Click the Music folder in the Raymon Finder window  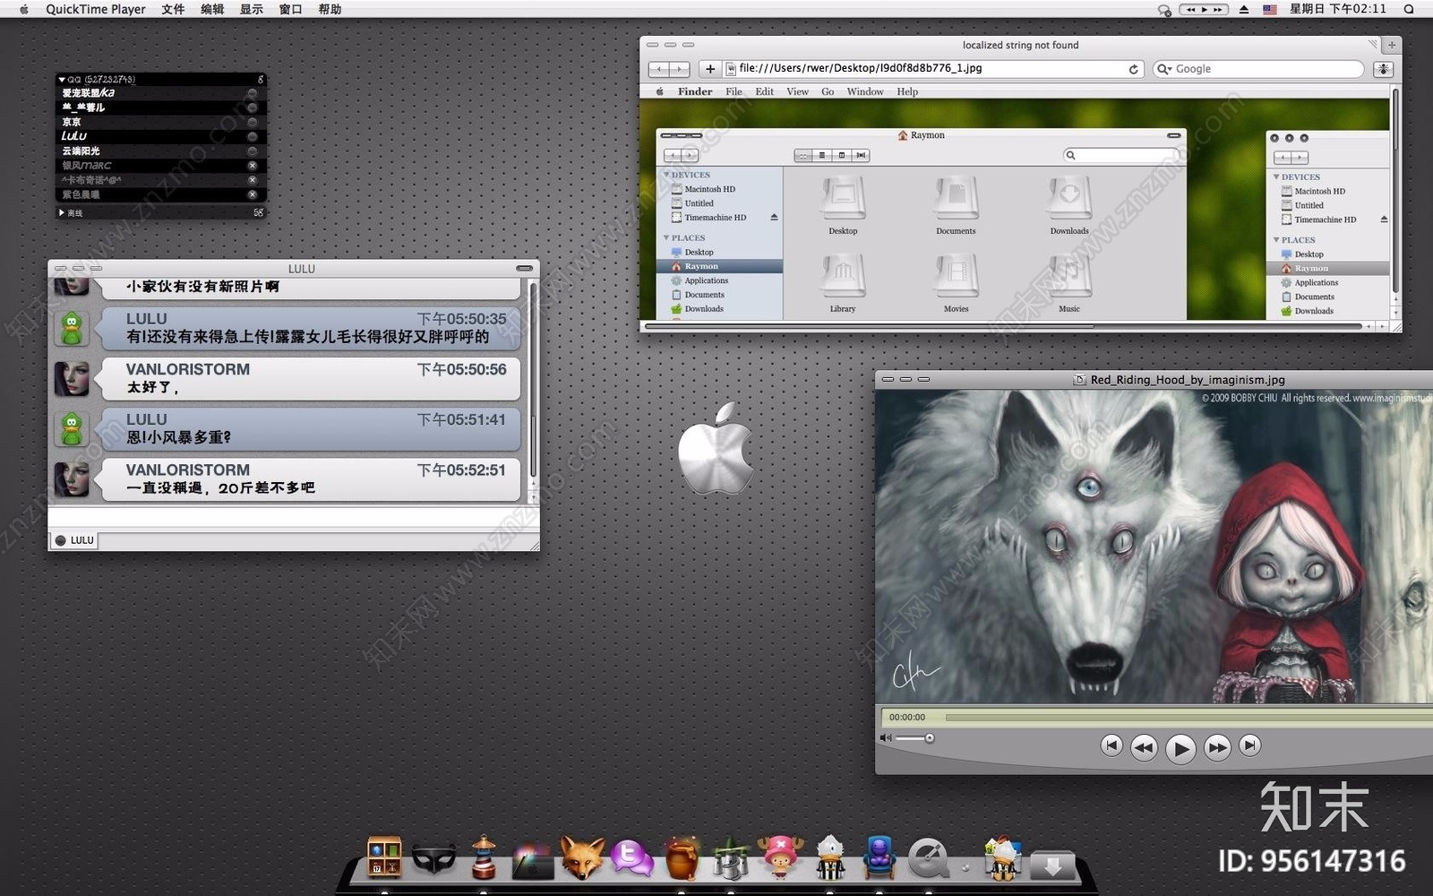(1069, 283)
